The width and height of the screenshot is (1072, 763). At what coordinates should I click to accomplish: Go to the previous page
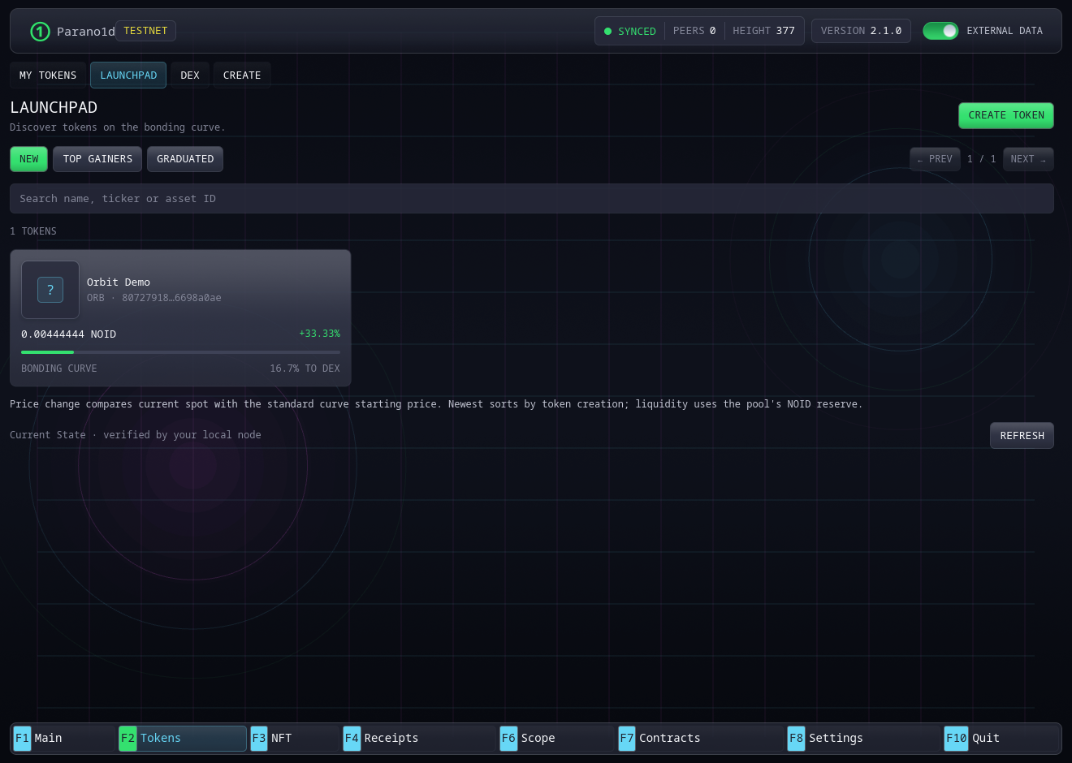point(935,159)
